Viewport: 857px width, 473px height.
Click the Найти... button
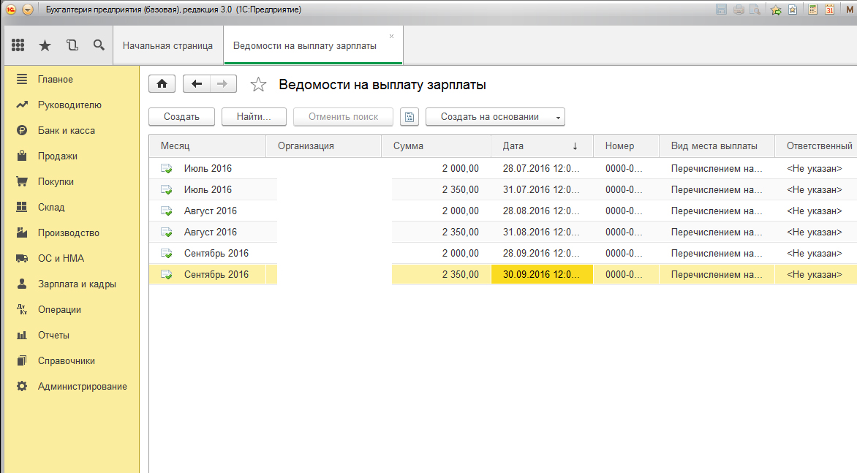click(x=253, y=117)
